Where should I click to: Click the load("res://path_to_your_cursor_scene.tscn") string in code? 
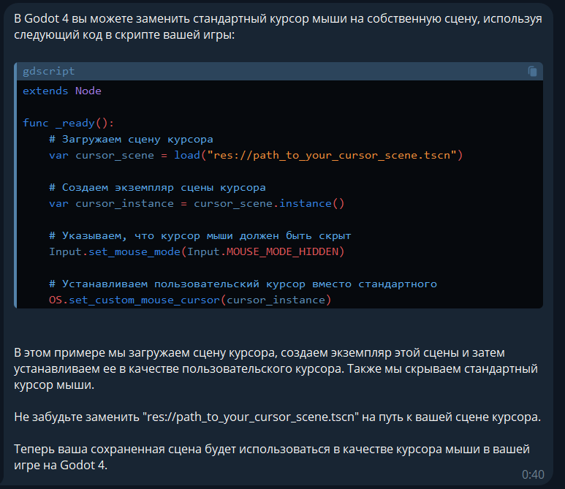pyautogui.click(x=318, y=155)
